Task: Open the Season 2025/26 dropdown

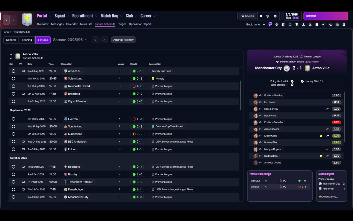Action: pyautogui.click(x=70, y=40)
